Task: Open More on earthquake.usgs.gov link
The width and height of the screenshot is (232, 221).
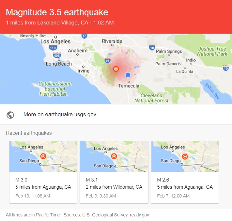Action: point(60,115)
